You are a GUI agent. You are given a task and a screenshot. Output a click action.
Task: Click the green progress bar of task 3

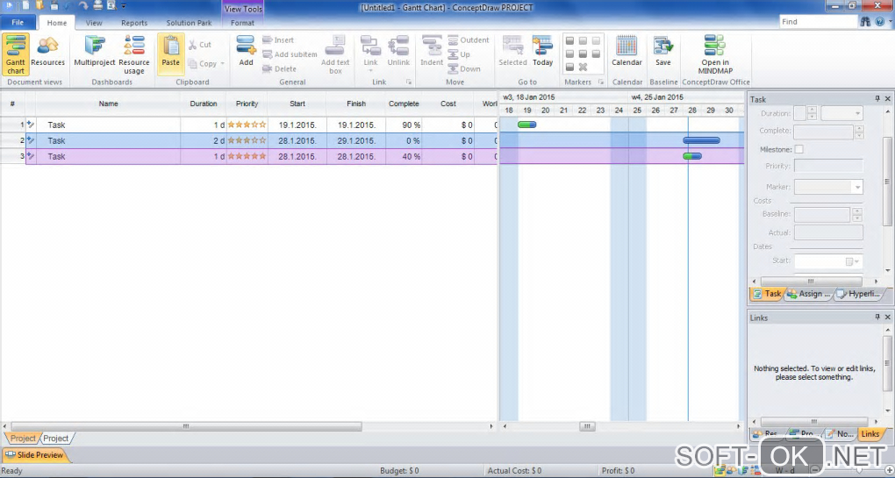point(689,156)
